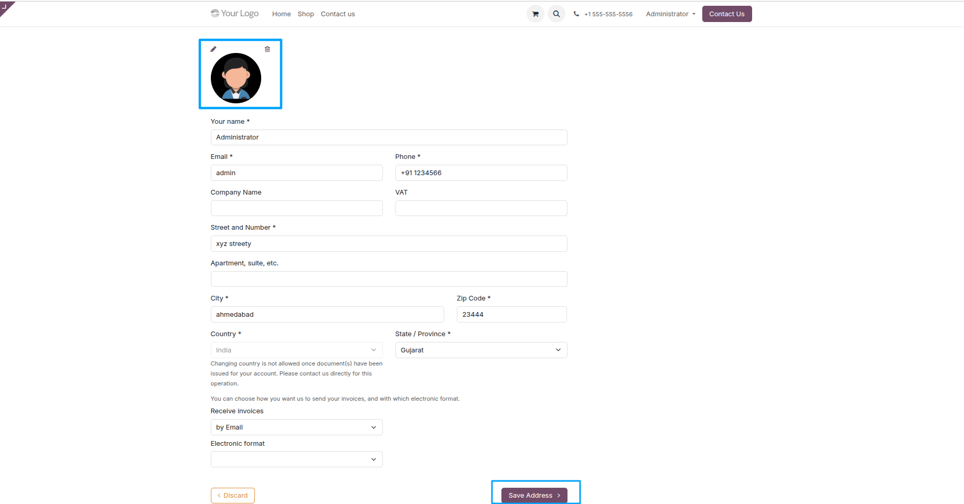
Task: Click the Zip Code field showing 23444
Action: point(511,314)
